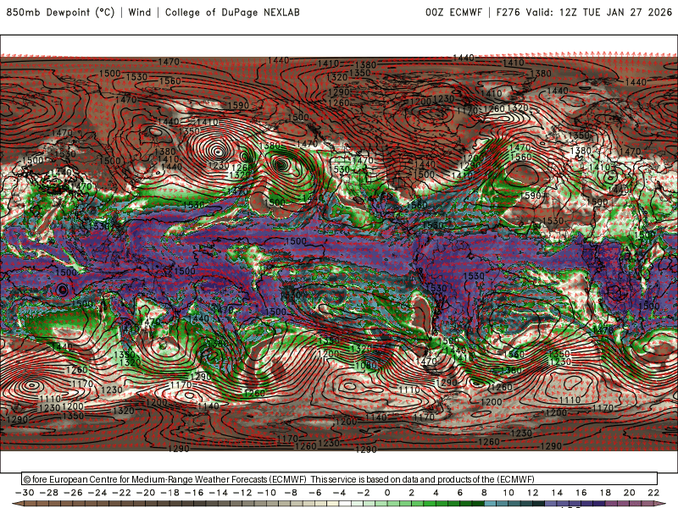
Task: Click the '14' legend value
Action: point(557,493)
